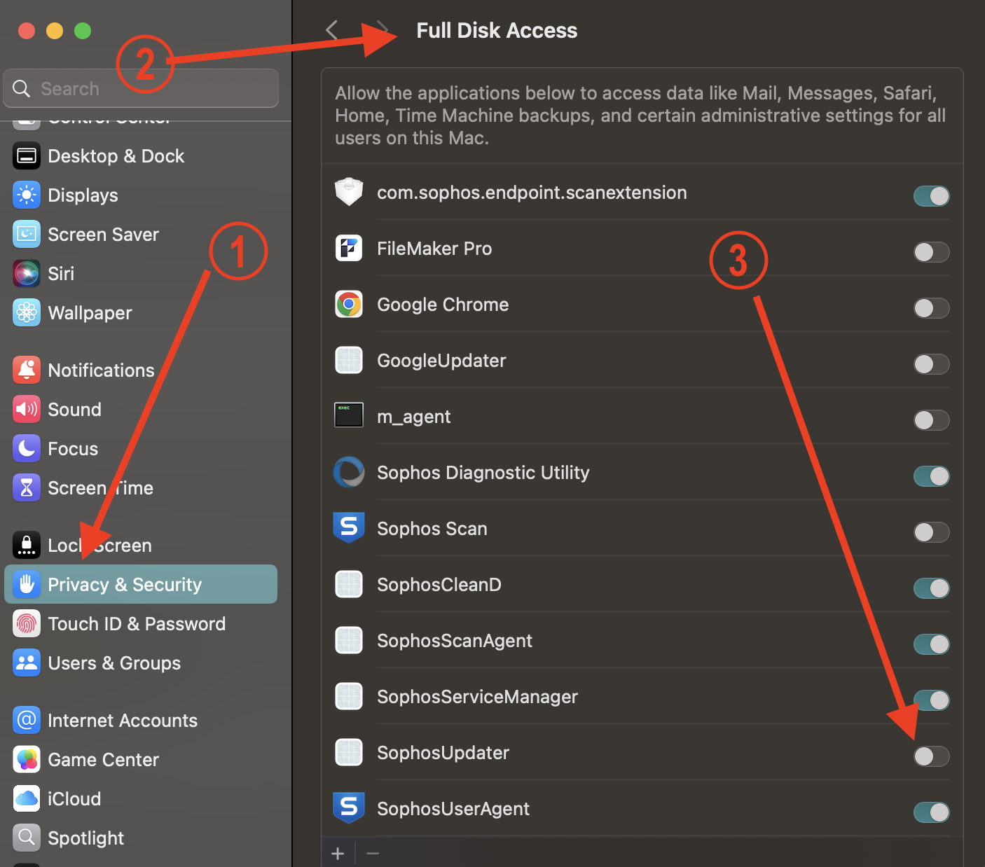This screenshot has height=867, width=985.
Task: Click the m_agent exec icon
Action: (349, 415)
